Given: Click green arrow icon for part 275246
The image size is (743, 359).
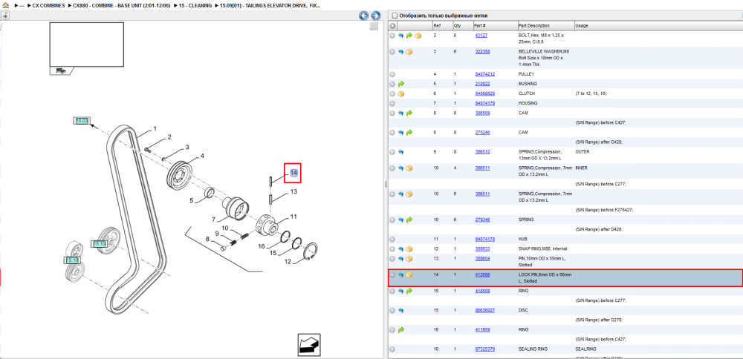Looking at the screenshot, I should [409, 133].
